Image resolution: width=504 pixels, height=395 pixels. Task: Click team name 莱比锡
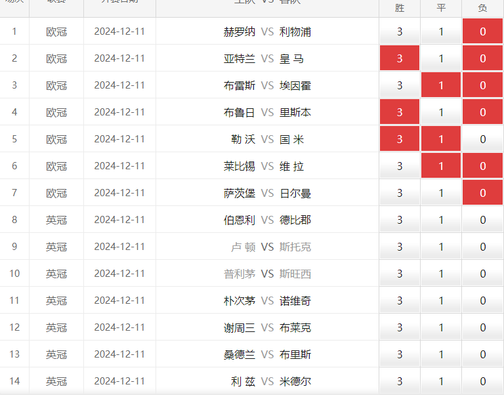click(x=240, y=166)
